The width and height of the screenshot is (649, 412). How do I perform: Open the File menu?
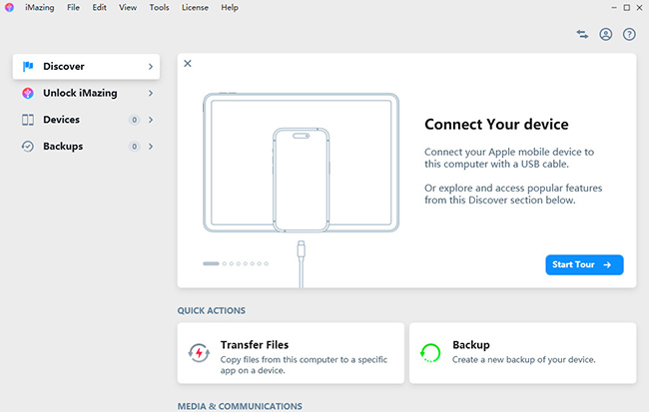(x=73, y=7)
